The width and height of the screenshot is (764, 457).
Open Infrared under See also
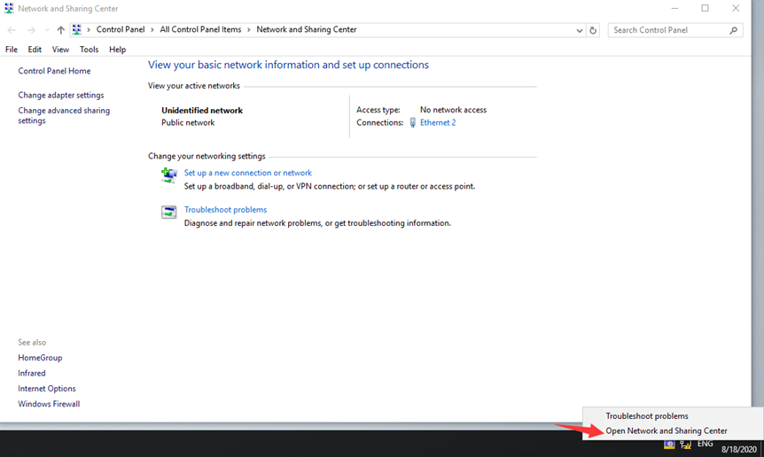tap(32, 373)
